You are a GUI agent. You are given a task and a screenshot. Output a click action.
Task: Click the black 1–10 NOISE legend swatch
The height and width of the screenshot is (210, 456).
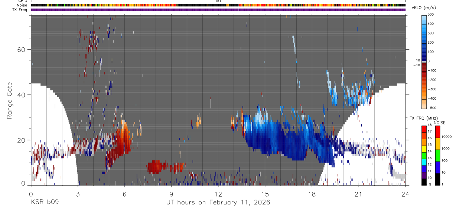[437, 179]
